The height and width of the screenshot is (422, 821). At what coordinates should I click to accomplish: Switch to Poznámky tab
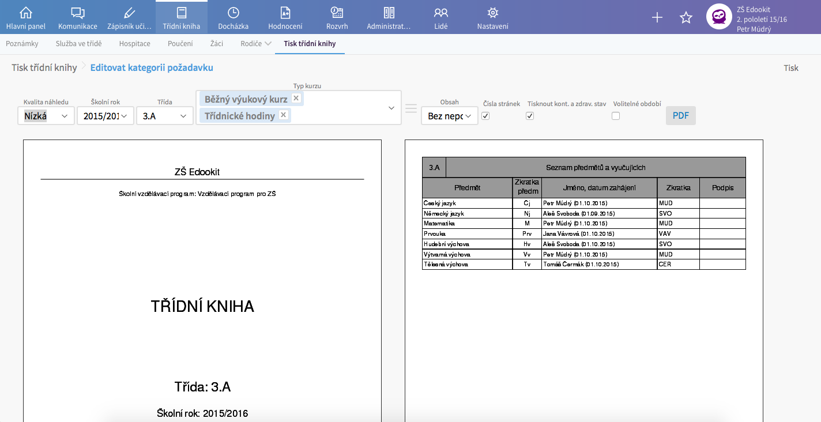pos(22,44)
